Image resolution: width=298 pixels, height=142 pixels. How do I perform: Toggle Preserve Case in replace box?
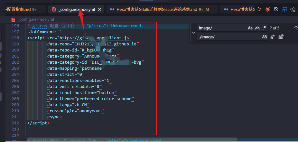coord(265,37)
